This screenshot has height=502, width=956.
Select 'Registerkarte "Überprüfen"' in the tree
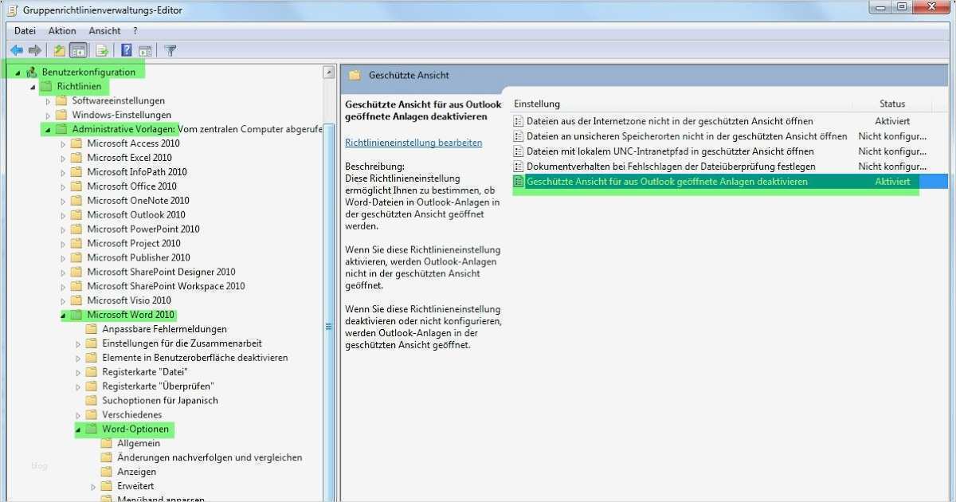click(x=158, y=386)
